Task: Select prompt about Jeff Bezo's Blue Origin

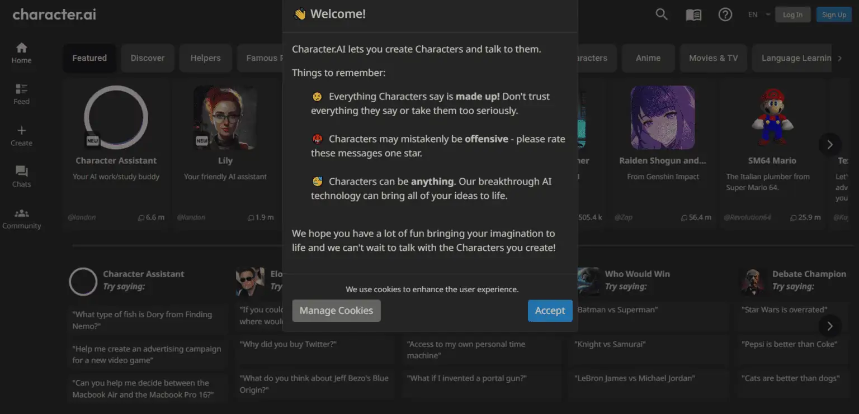Action: 314,384
